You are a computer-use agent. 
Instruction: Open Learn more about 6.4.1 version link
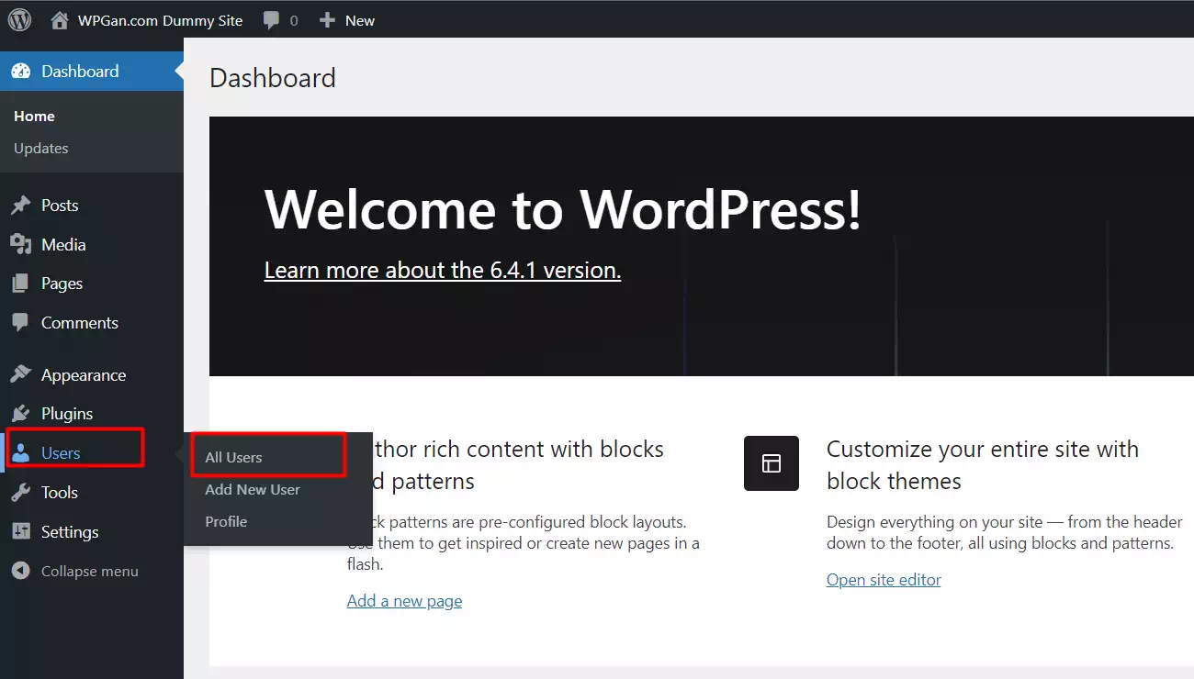443,271
